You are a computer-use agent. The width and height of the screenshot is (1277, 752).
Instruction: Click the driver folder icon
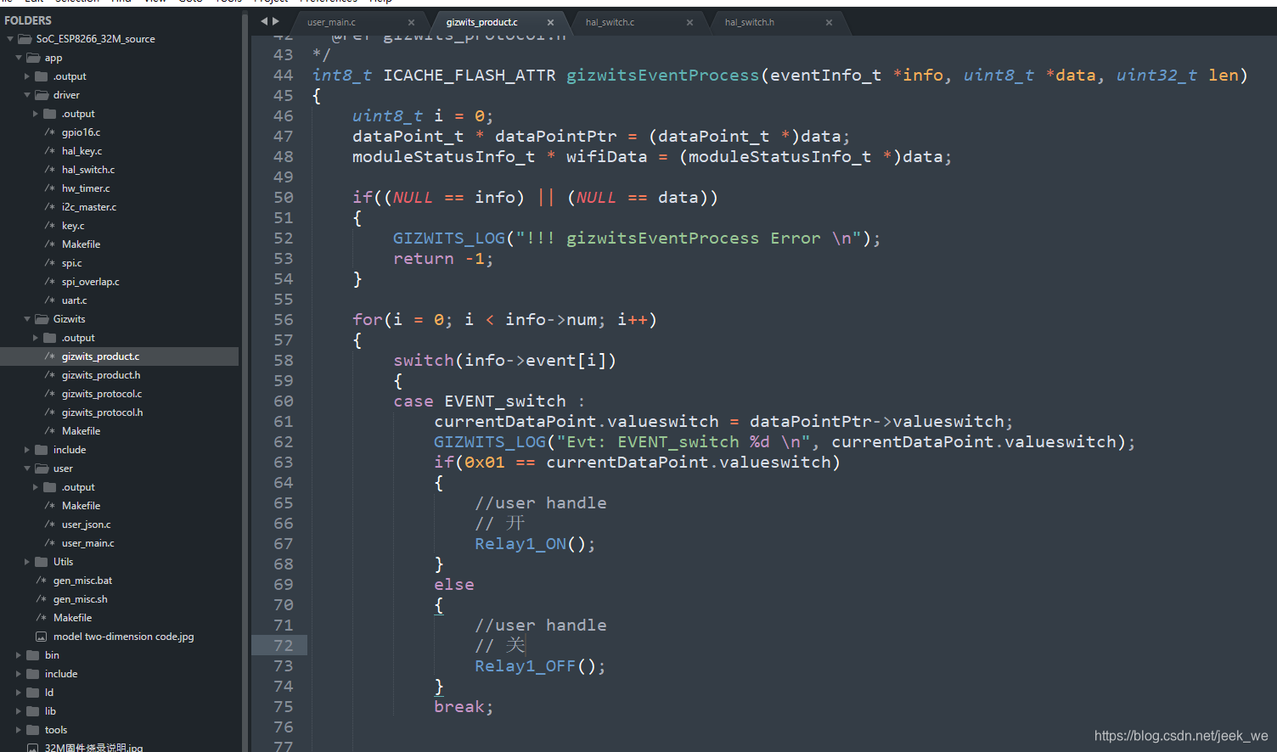(42, 95)
